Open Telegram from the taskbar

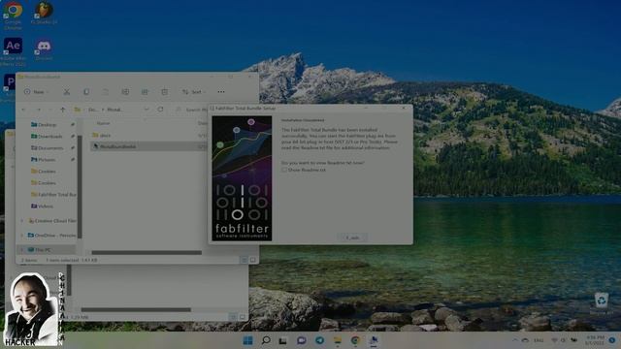319,340
